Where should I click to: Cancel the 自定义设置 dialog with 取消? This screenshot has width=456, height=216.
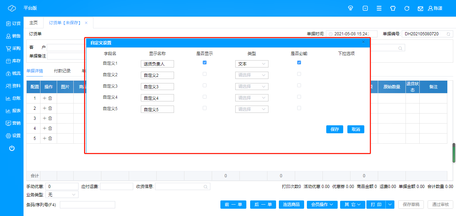(x=356, y=129)
